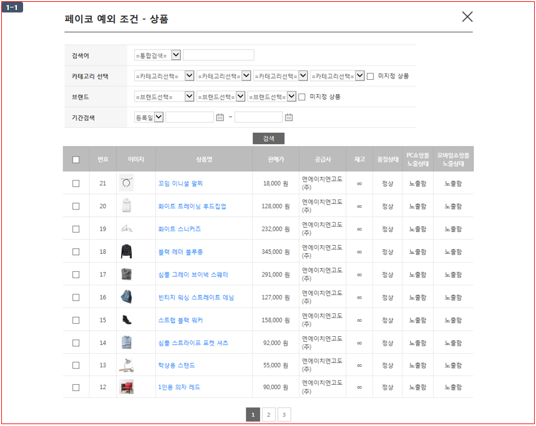Check the row for 스트랩 블랙 워커

76,320
